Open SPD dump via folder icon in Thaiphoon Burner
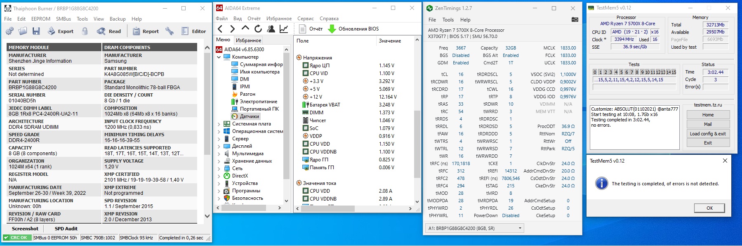742x246 pixels. click(x=23, y=31)
